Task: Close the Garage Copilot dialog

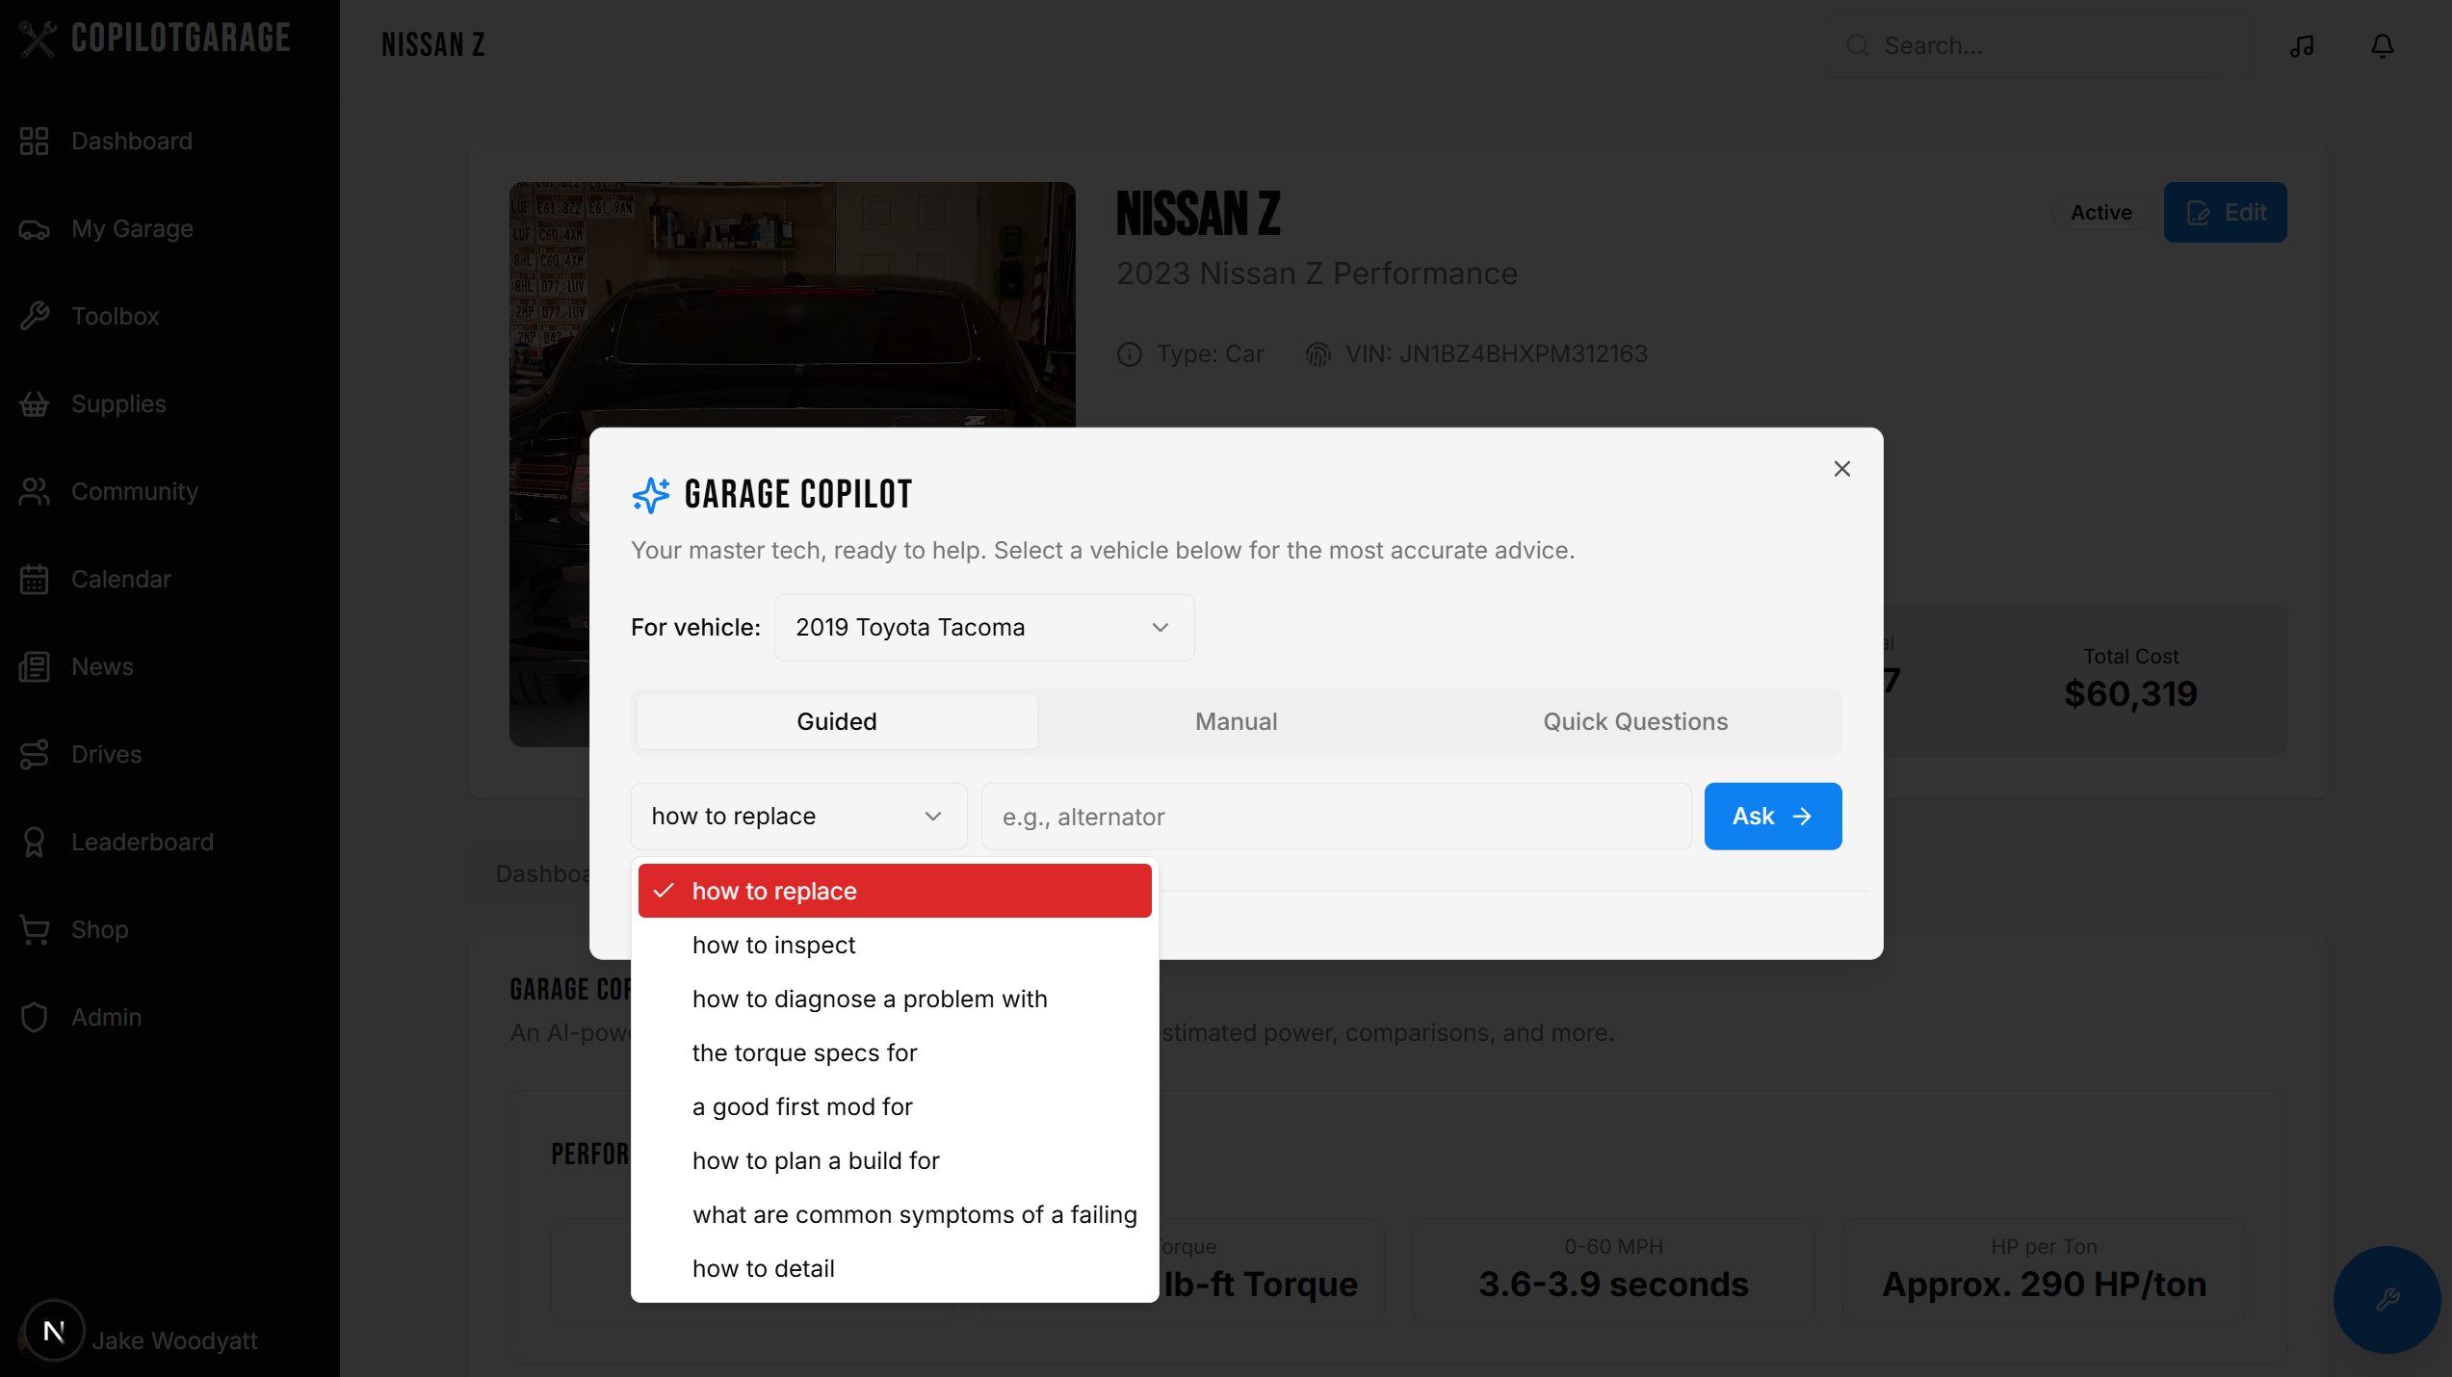Action: tap(1841, 469)
